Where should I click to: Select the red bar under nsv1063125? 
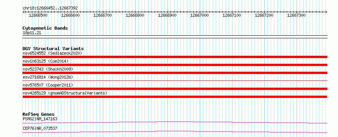tap(175, 65)
